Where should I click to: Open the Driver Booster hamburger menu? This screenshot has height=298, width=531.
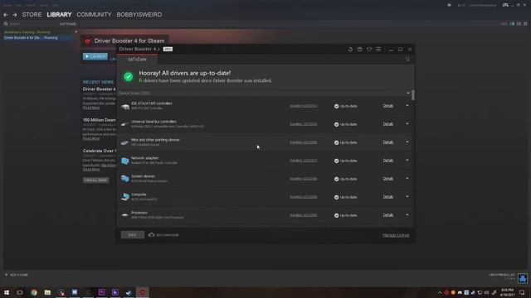point(378,50)
